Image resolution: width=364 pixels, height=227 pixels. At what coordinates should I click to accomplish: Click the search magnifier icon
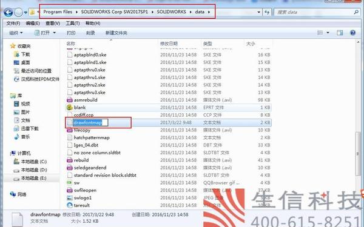pos(356,12)
